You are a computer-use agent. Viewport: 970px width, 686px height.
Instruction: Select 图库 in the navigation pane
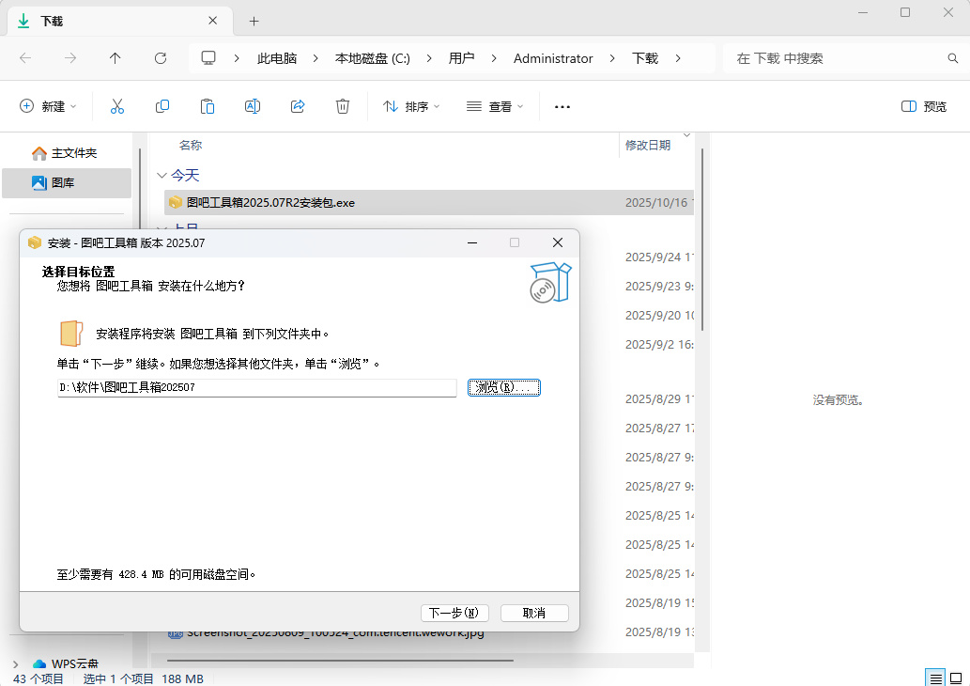click(67, 183)
